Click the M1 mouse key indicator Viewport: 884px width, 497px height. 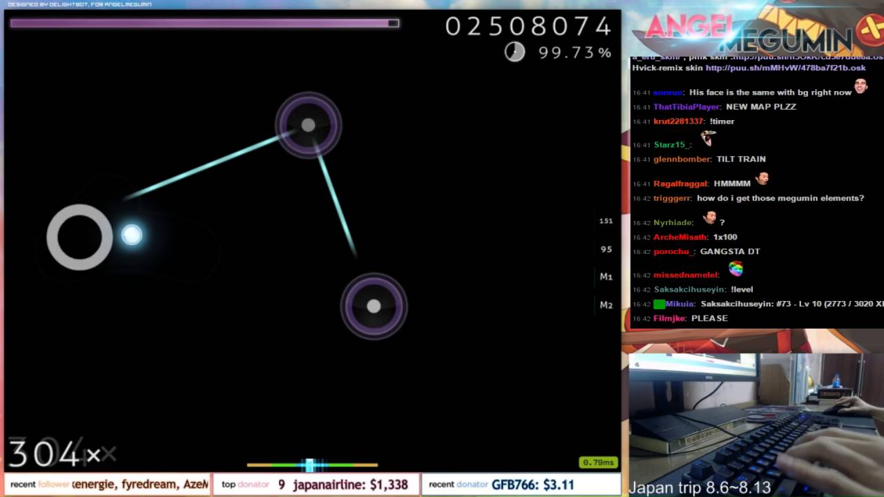pyautogui.click(x=606, y=277)
